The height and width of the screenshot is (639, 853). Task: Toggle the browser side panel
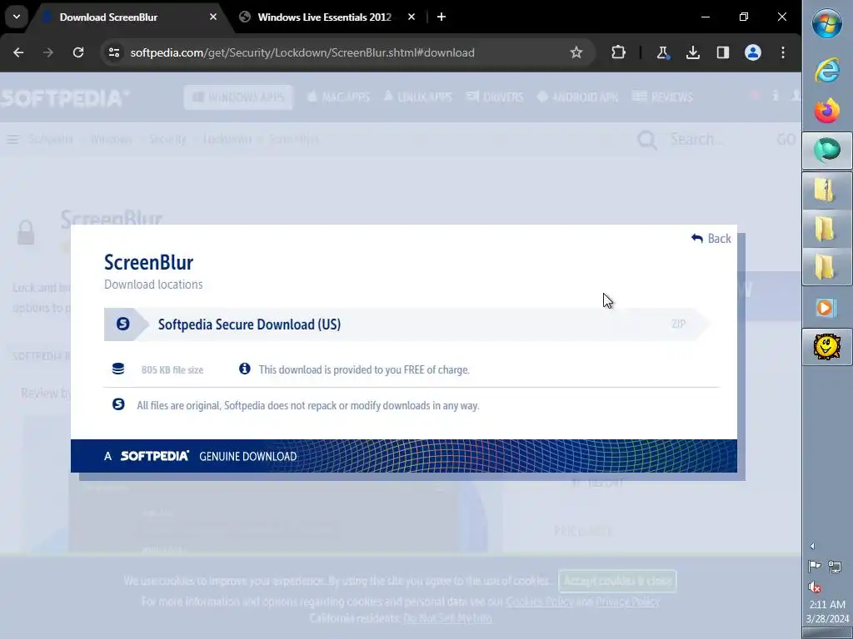pyautogui.click(x=722, y=52)
